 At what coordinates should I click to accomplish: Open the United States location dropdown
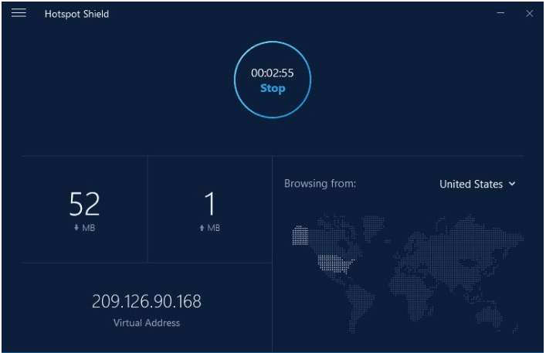pos(477,184)
